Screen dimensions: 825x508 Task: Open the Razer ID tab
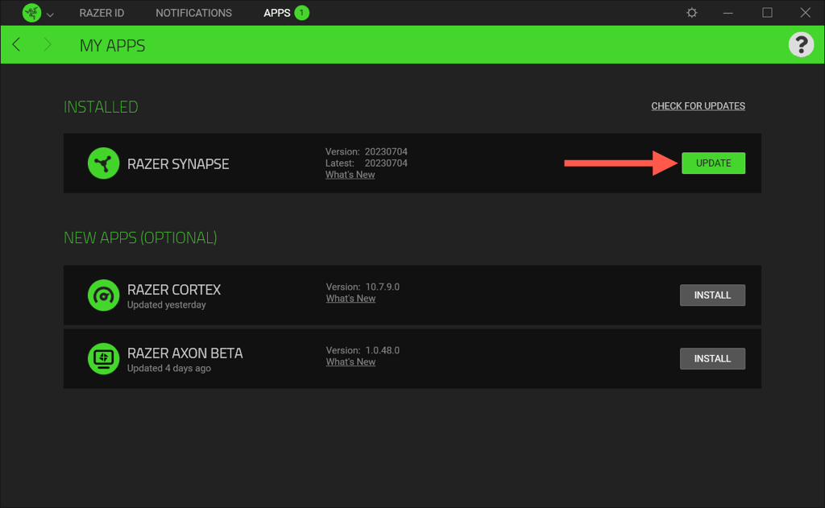coord(102,13)
